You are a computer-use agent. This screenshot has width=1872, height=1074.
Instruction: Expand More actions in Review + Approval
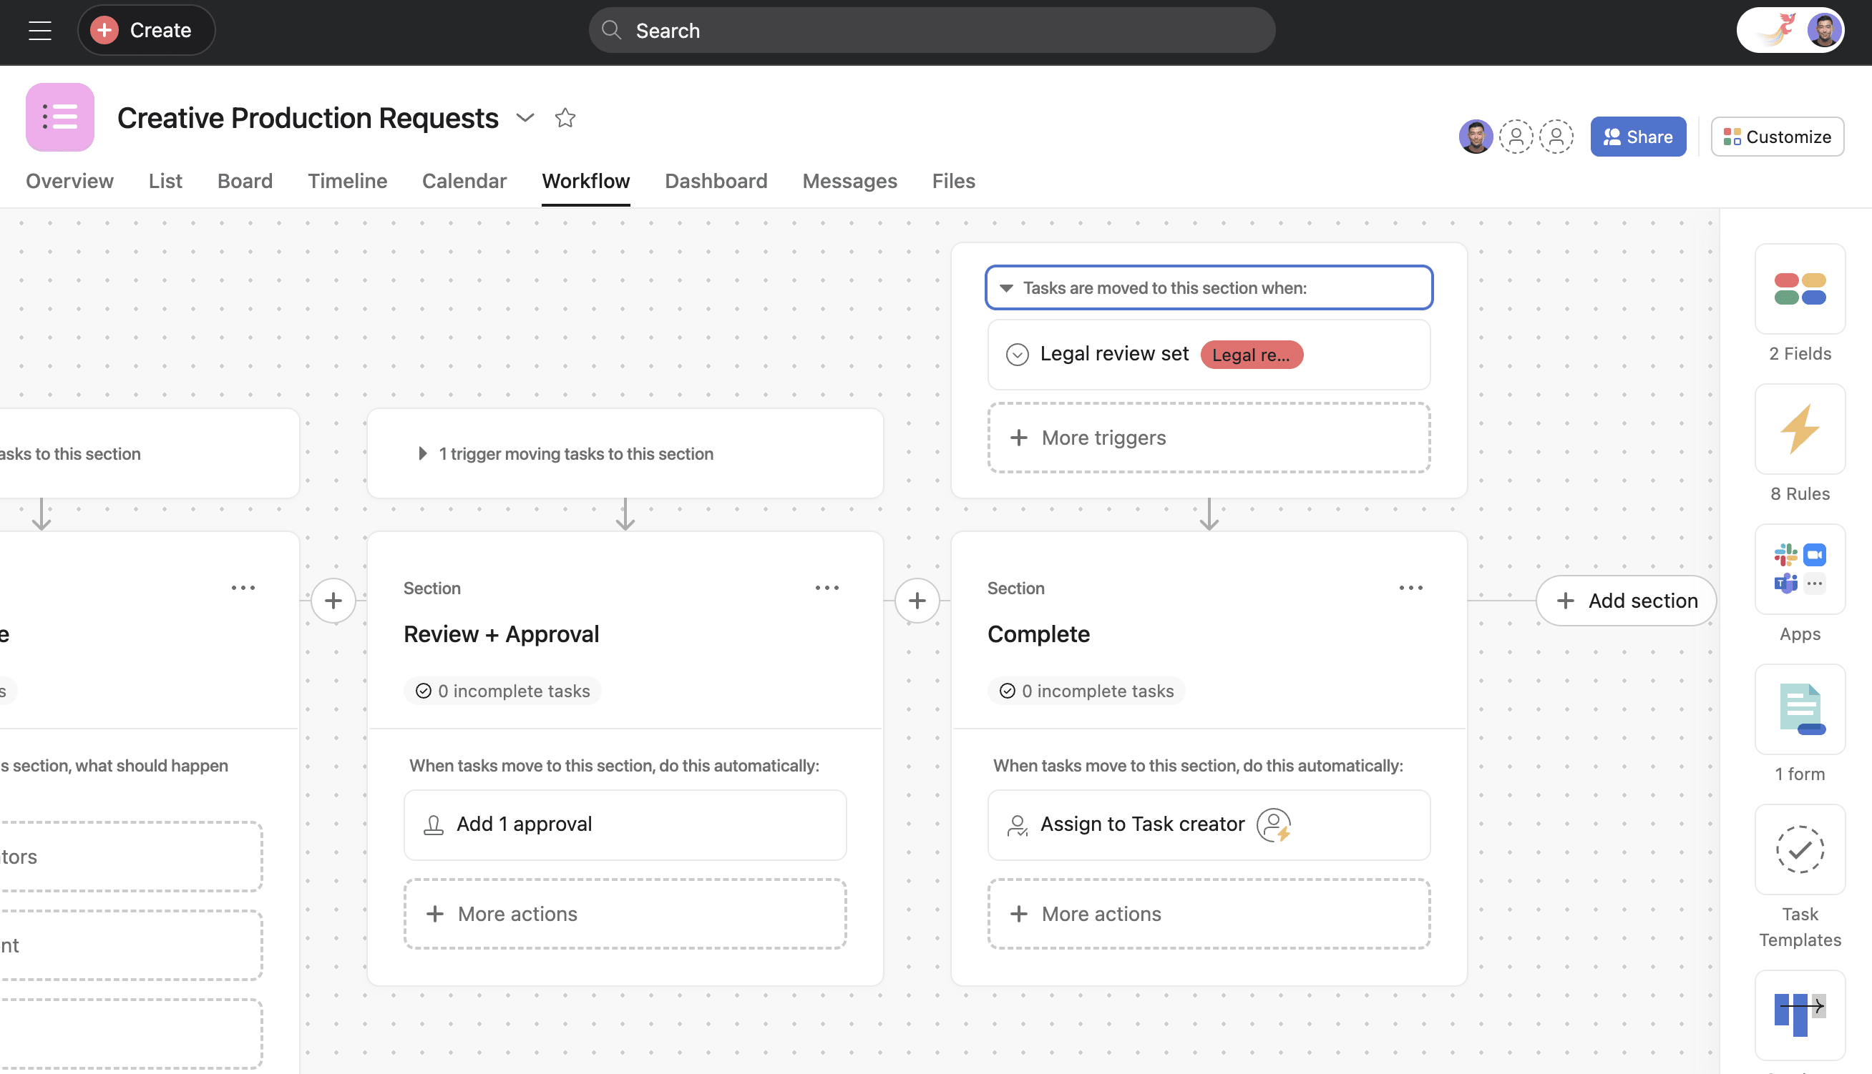coord(625,913)
